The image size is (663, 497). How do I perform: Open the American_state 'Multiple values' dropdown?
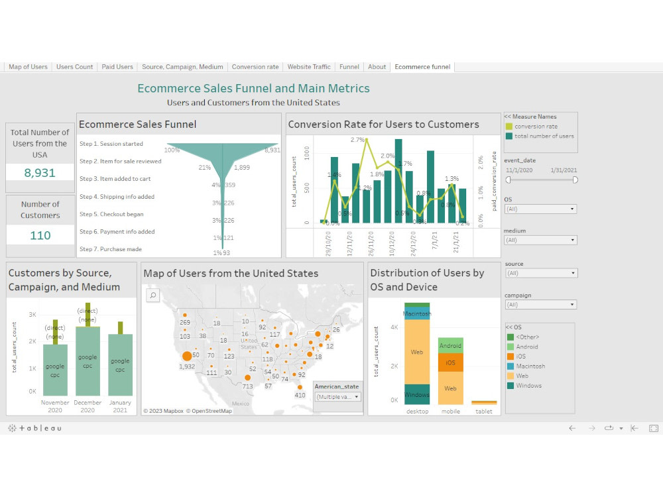coord(356,396)
